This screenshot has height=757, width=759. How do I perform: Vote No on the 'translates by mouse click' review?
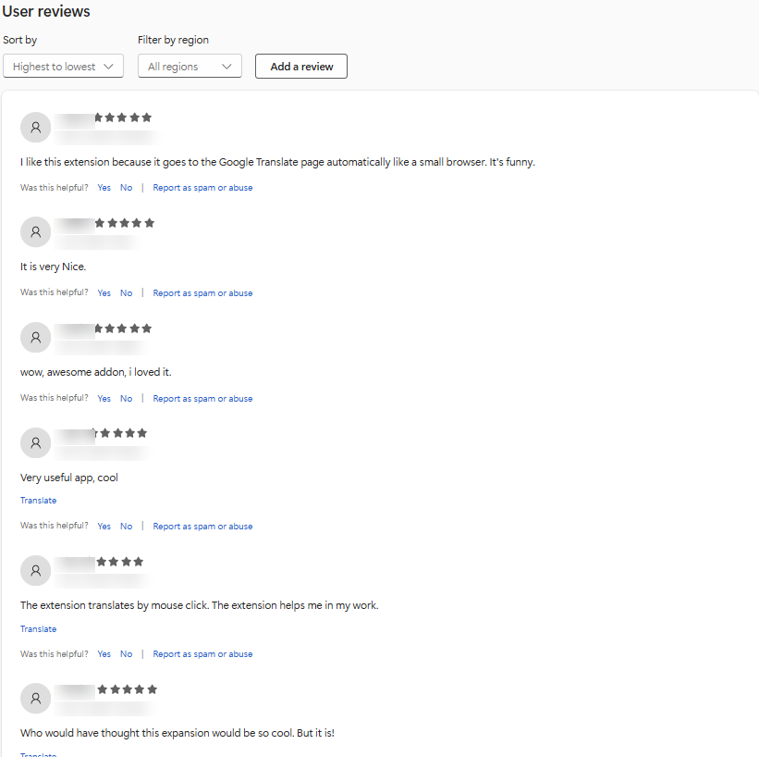point(126,653)
